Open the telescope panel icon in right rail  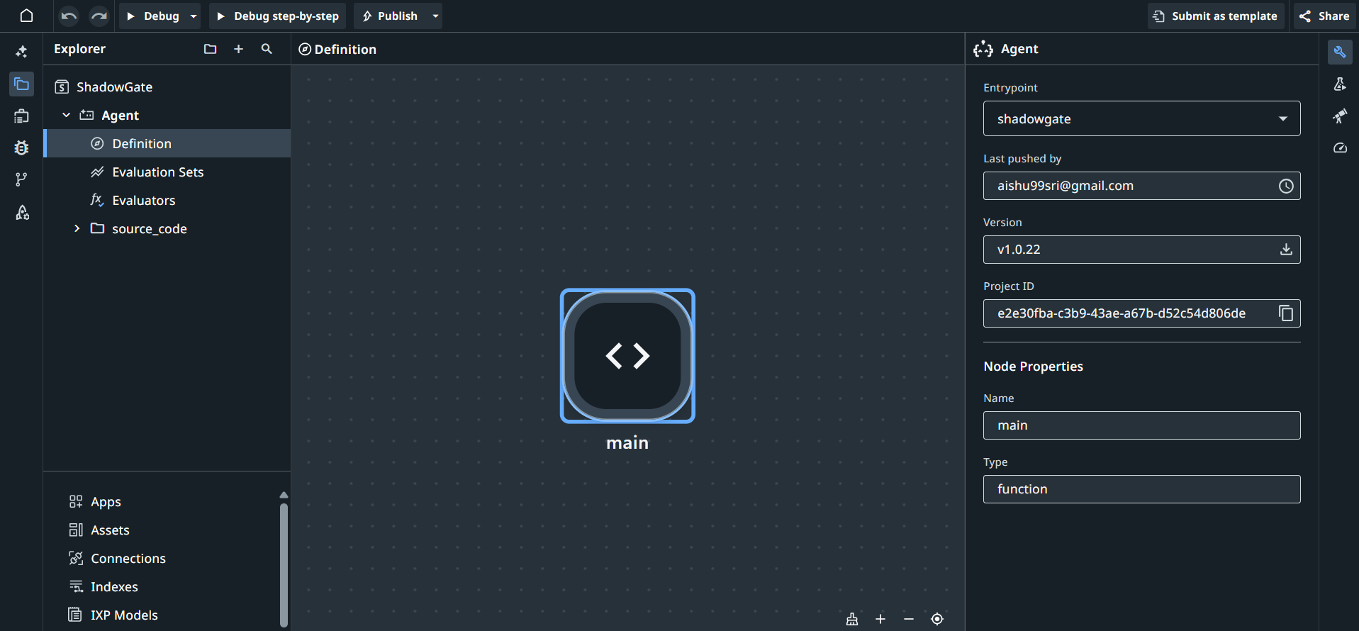click(1340, 116)
